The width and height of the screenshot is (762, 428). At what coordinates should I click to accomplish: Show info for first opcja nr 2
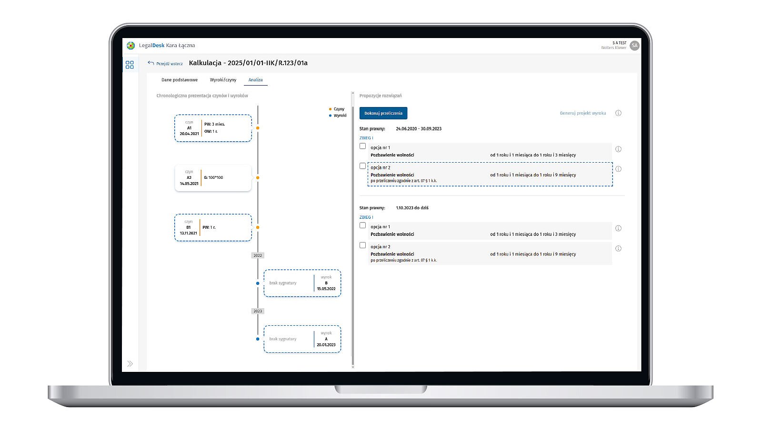coord(618,169)
